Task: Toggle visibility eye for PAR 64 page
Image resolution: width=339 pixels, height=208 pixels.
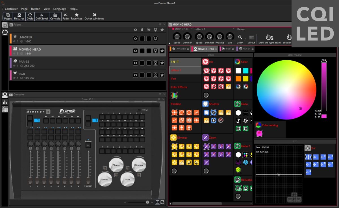Action: (x=136, y=63)
